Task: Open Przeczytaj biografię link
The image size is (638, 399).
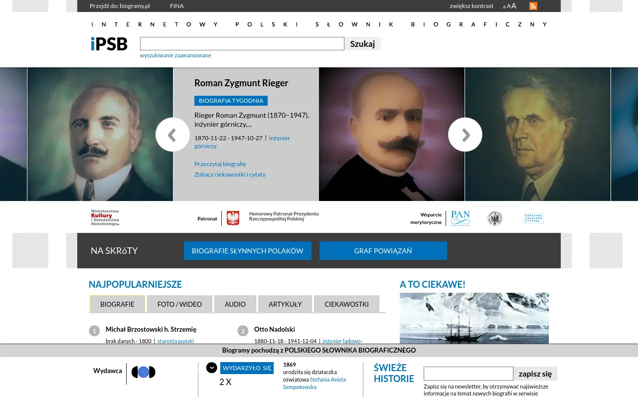Action: 220,164
